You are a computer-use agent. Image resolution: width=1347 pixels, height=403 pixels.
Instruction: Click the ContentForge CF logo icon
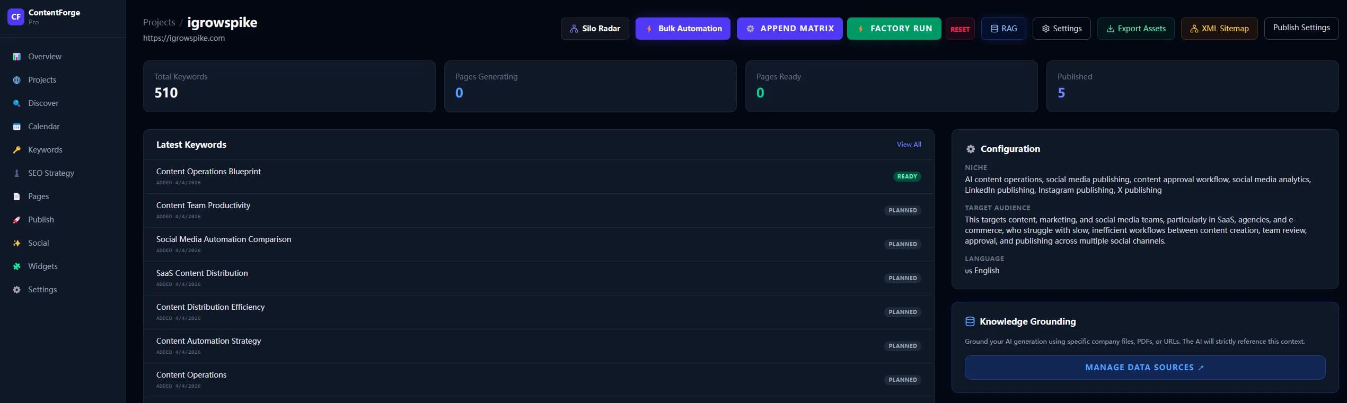(15, 17)
